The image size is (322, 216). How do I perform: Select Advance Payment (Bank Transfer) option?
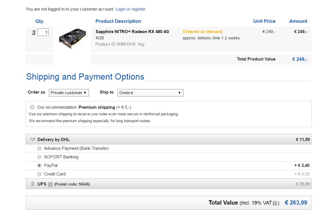[39, 148]
